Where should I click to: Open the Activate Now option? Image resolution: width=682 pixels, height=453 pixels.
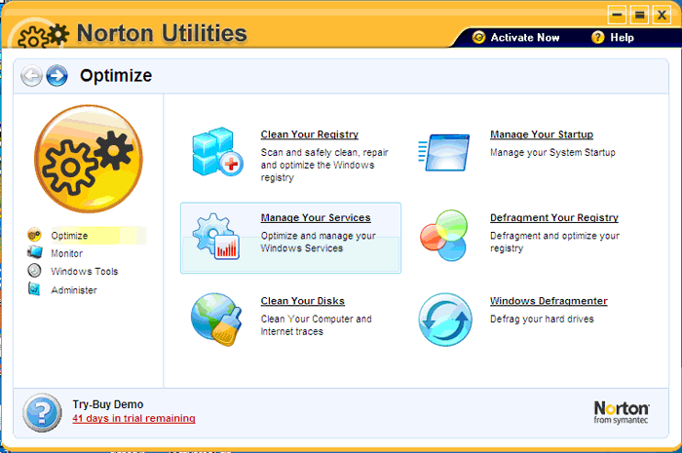525,38
